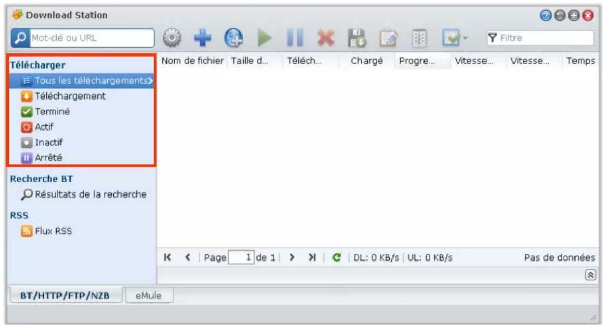Open the checkmark action dropdown

(455, 38)
